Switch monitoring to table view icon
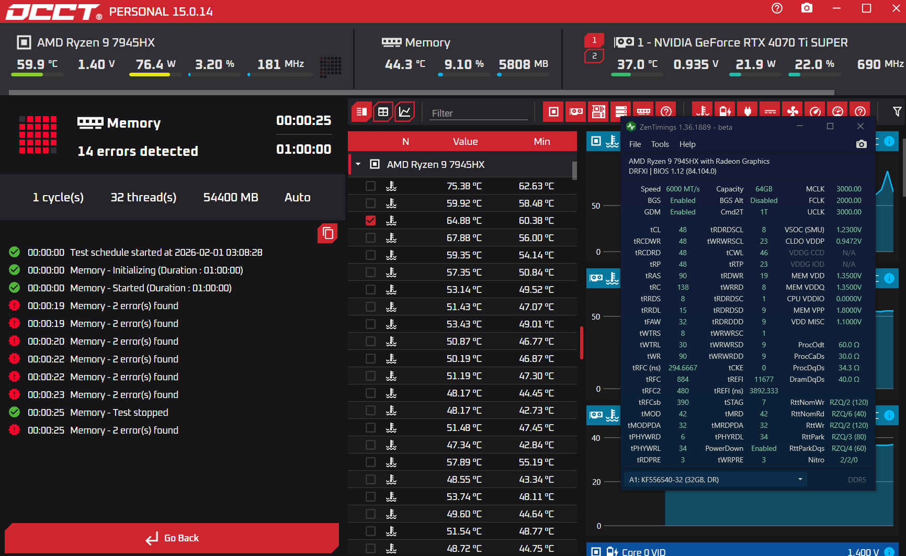This screenshot has height=556, width=906. click(x=383, y=111)
